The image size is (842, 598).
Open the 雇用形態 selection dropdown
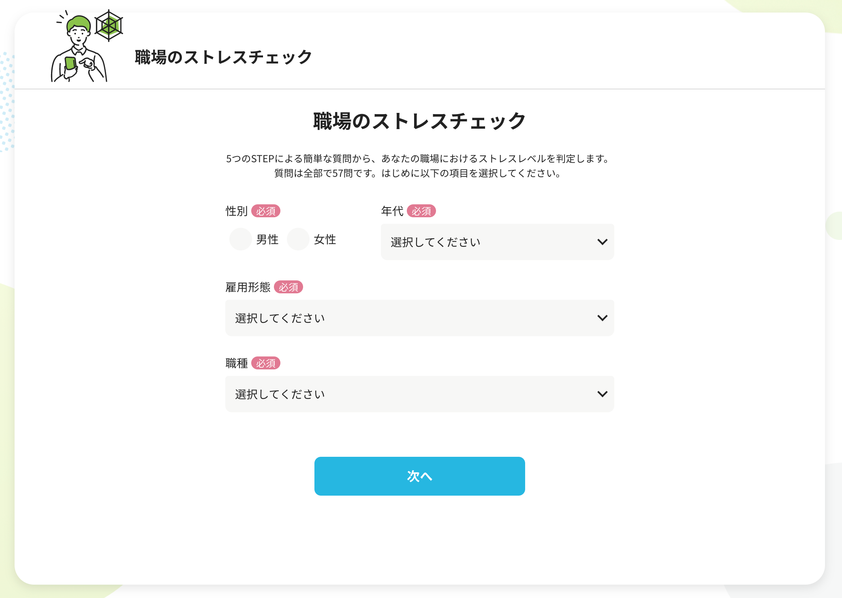pos(419,318)
